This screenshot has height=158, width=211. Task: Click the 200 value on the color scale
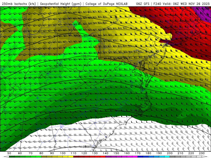point(170,153)
